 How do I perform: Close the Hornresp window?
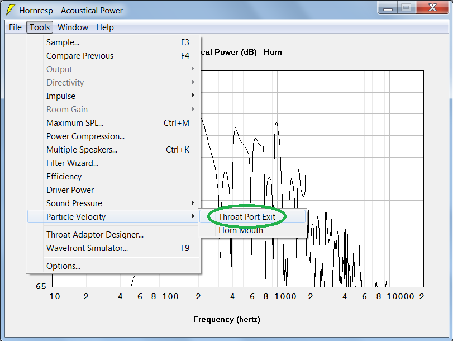(432, 7)
